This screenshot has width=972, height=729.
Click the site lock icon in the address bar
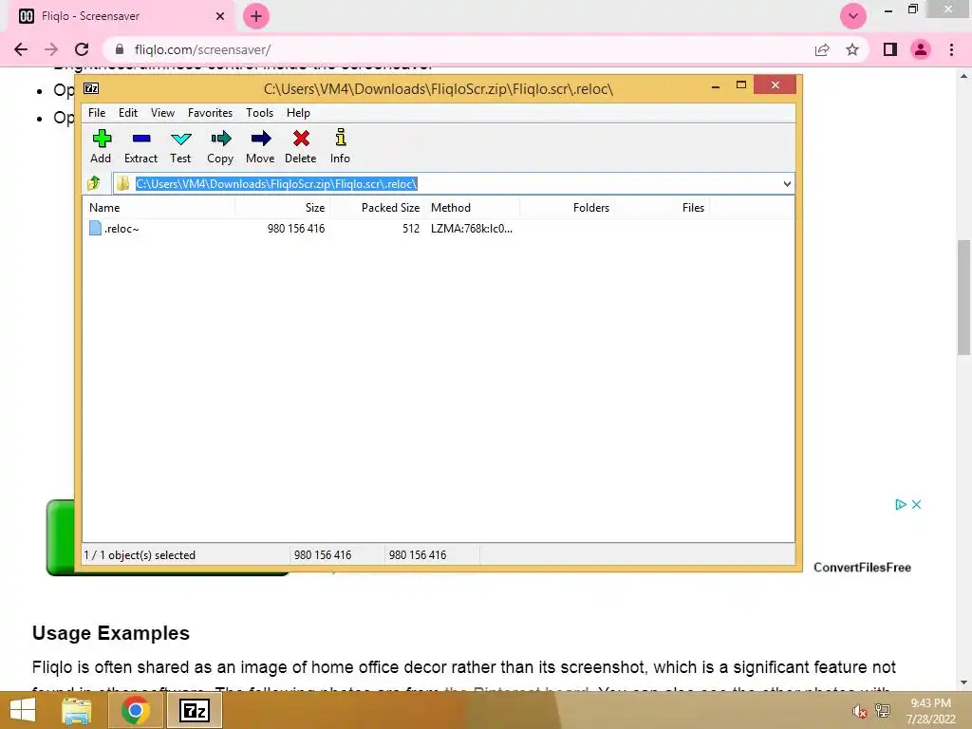point(120,49)
